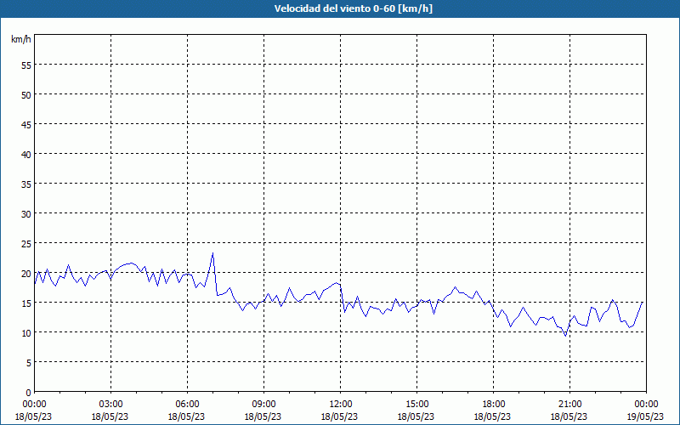
Task: Click the '5' vertical axis label
Action: pos(29,363)
